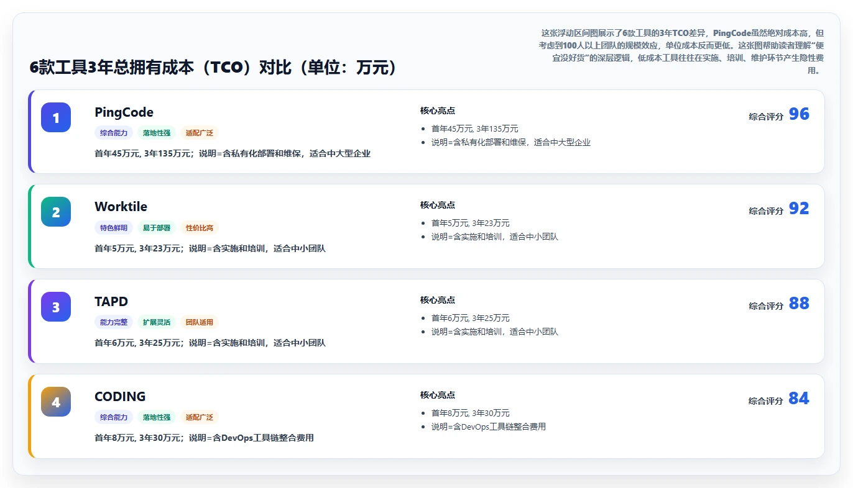Click the rank 4 badge beside CODING
The width and height of the screenshot is (853, 488).
pos(56,402)
